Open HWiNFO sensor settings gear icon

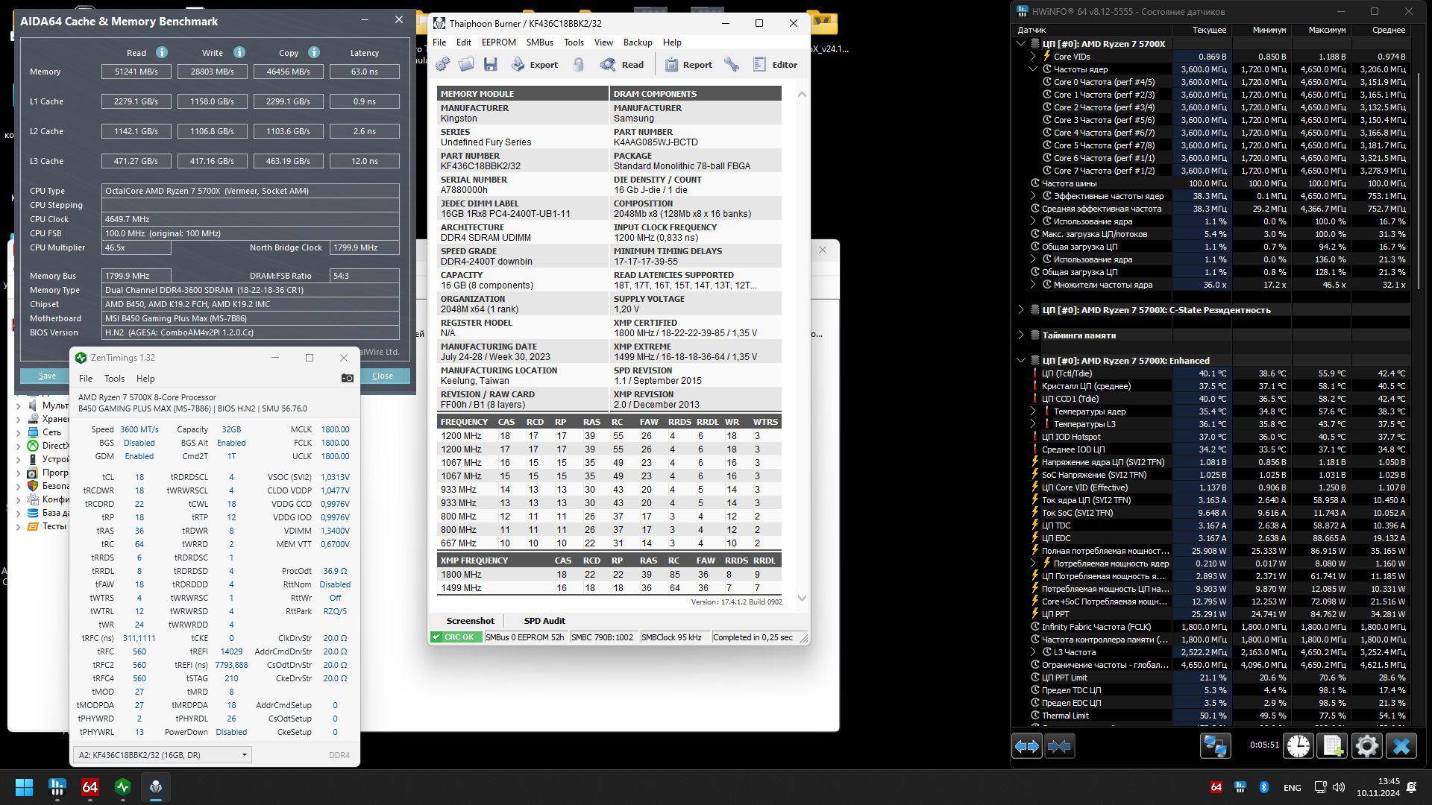pyautogui.click(x=1366, y=745)
